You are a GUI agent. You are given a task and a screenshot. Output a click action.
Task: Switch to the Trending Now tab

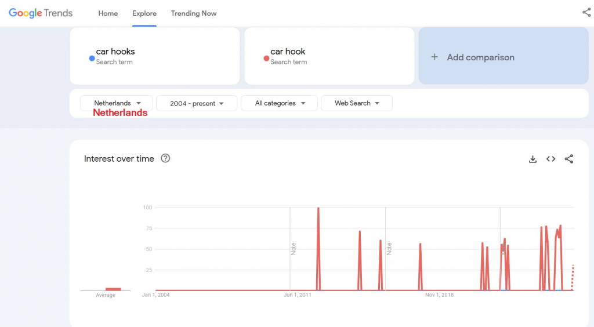point(193,13)
